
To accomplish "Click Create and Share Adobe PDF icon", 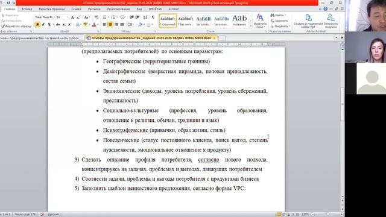I will click(308, 20).
